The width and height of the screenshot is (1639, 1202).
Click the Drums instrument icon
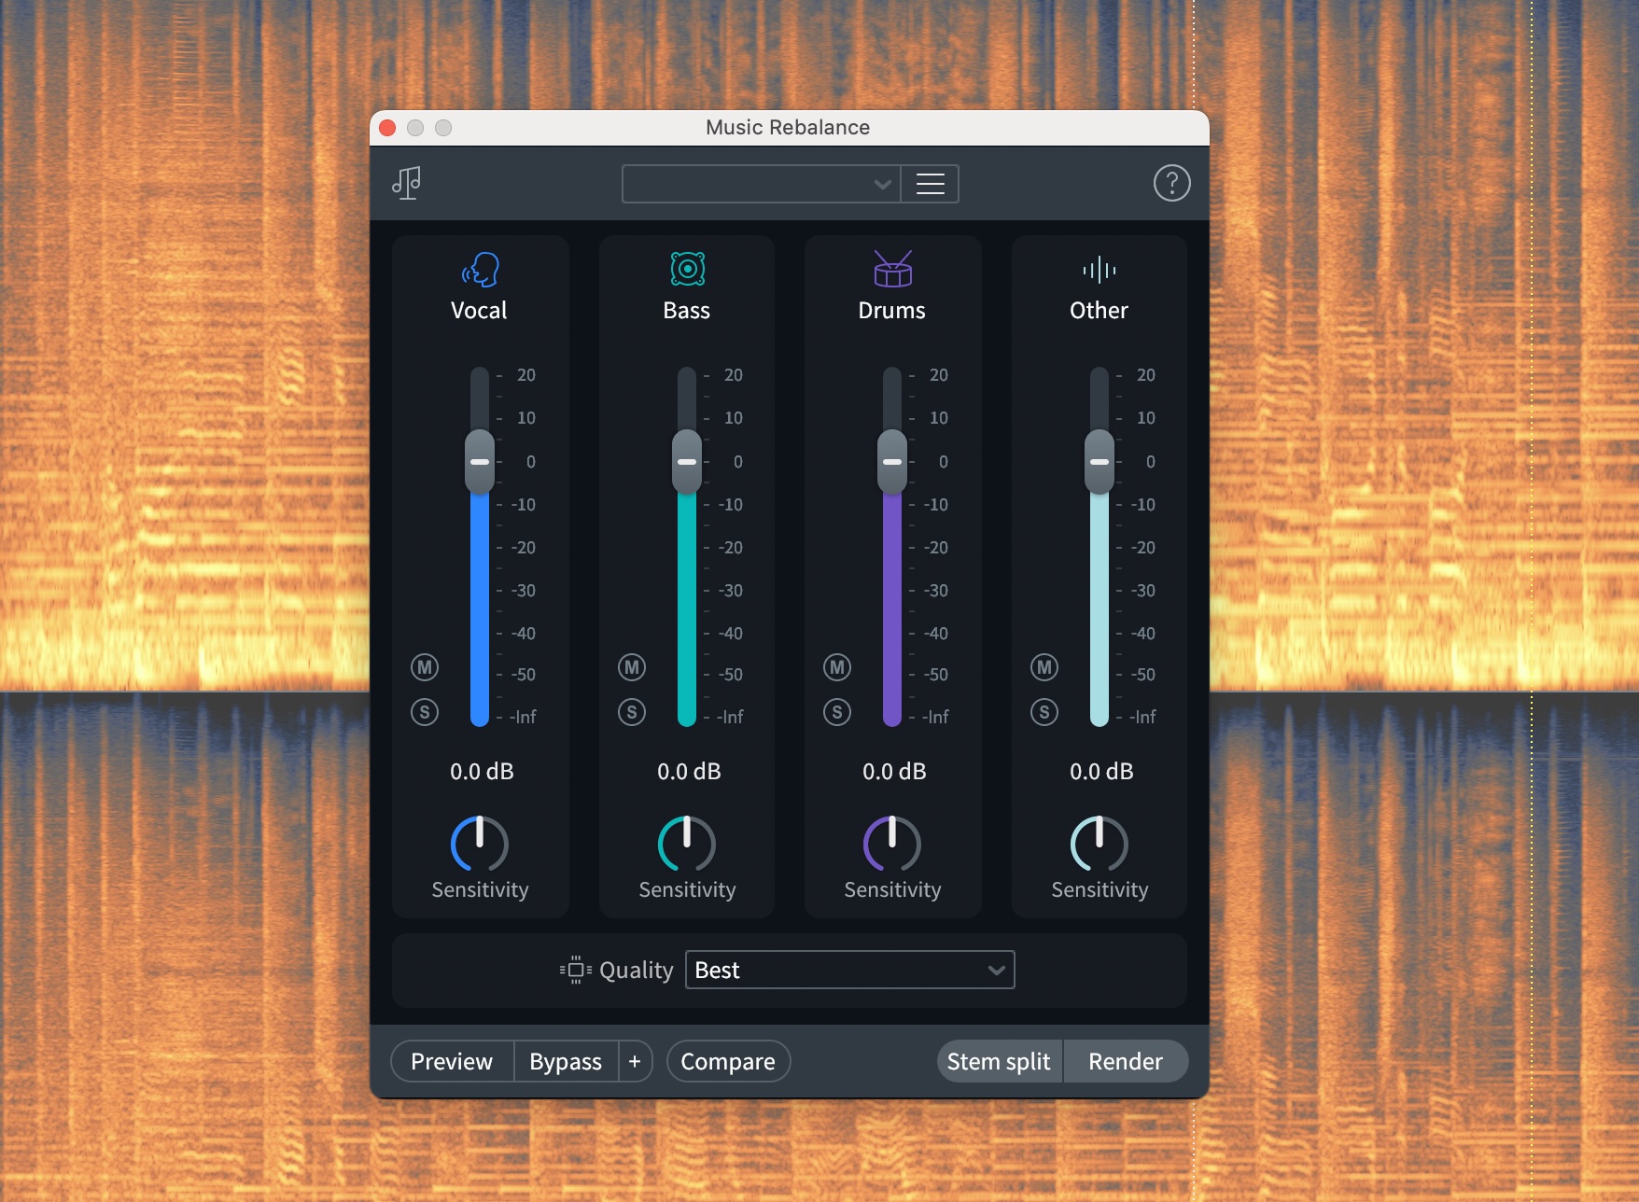pos(892,272)
